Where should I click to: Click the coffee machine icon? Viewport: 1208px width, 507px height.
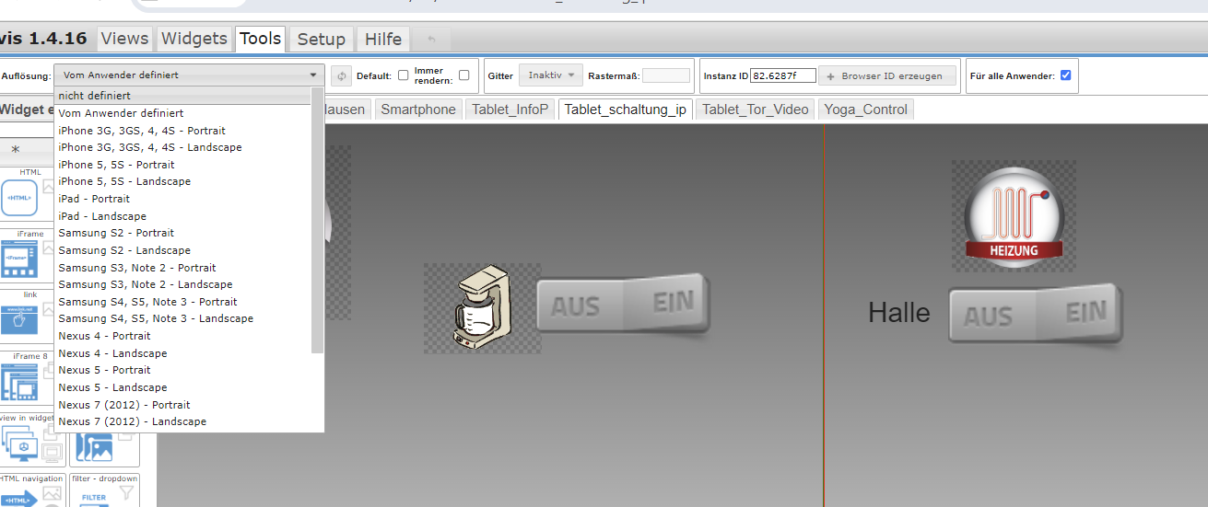point(480,309)
